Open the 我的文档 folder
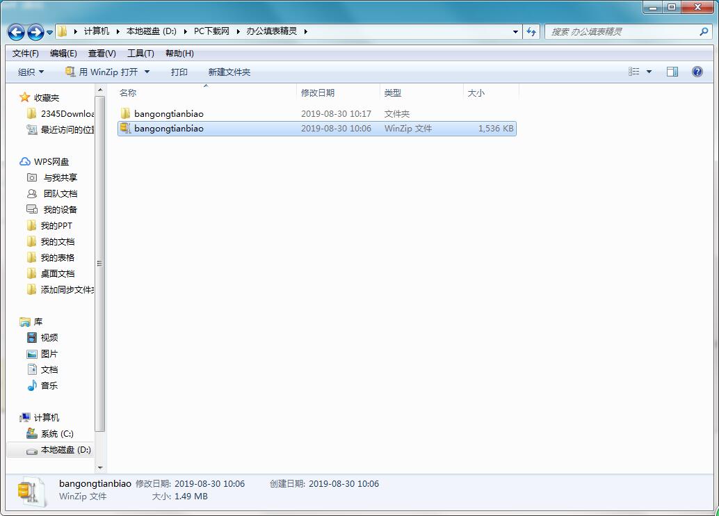The image size is (719, 516). coord(51,242)
